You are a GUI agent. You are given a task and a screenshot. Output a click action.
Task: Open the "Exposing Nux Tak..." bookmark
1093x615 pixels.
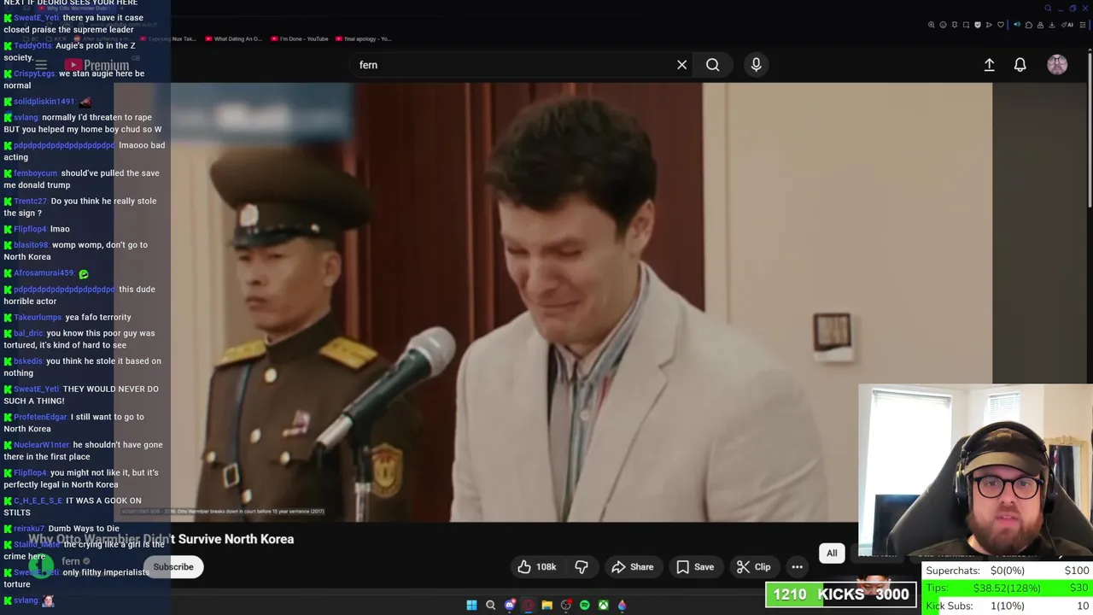tap(169, 38)
